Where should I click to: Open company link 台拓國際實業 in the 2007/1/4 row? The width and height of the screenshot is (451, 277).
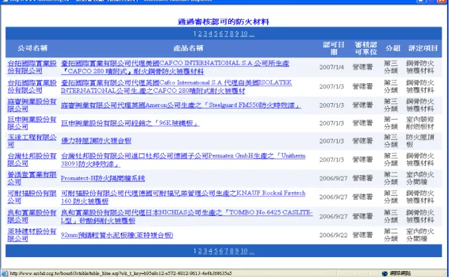coord(32,67)
